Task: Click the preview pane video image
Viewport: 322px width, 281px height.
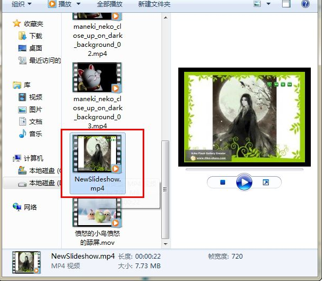Action: coord(244,117)
